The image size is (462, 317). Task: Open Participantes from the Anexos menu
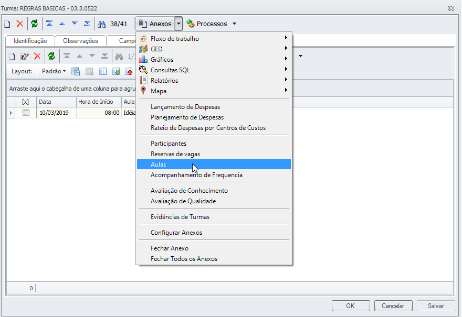pos(214,144)
